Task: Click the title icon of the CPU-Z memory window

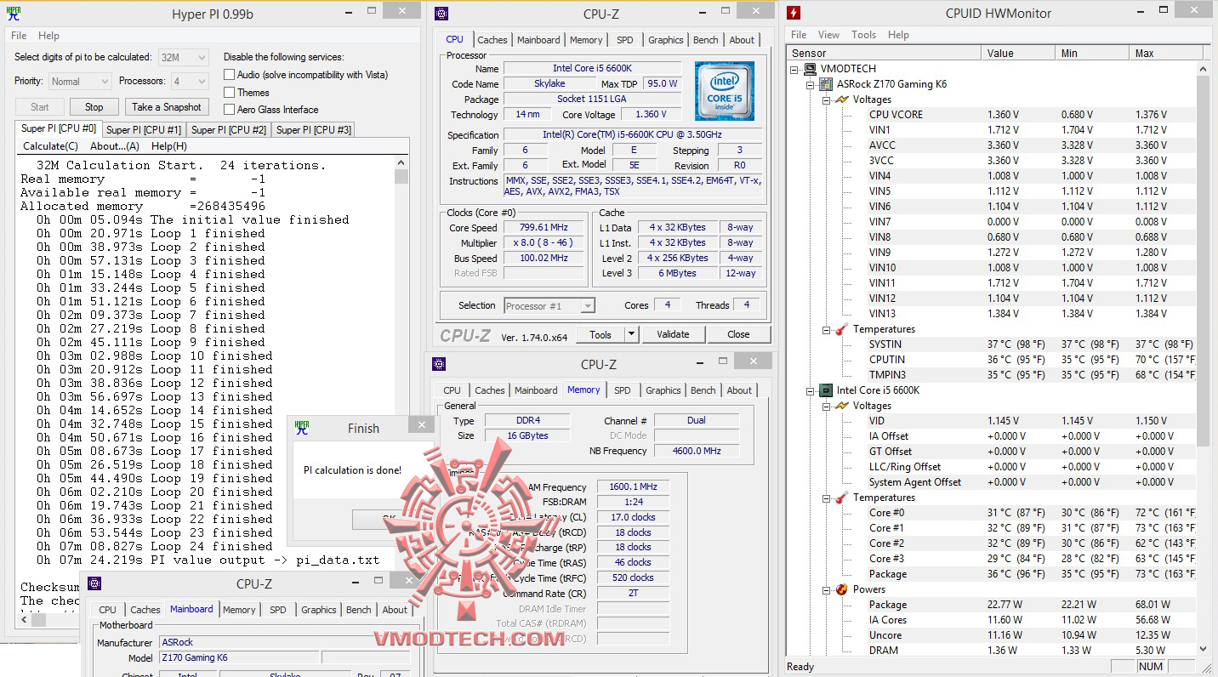Action: click(x=439, y=364)
